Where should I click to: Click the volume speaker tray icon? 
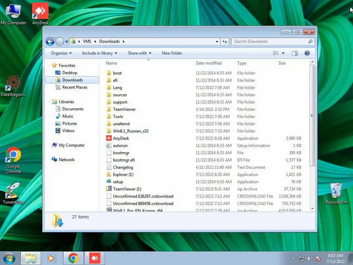[310, 258]
